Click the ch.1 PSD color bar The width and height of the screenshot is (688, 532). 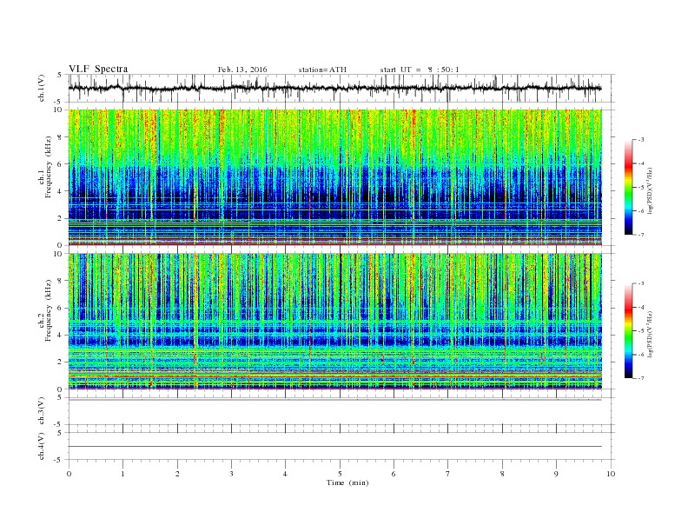coord(628,187)
